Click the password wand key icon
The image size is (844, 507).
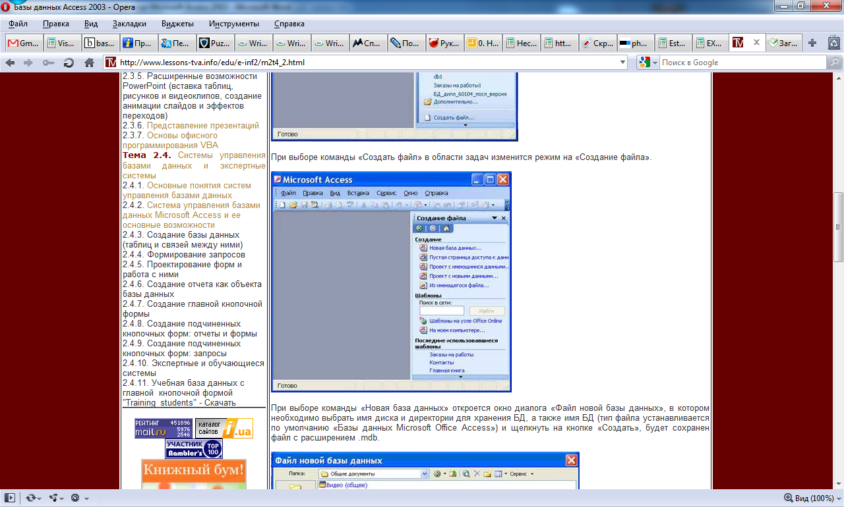[48, 63]
